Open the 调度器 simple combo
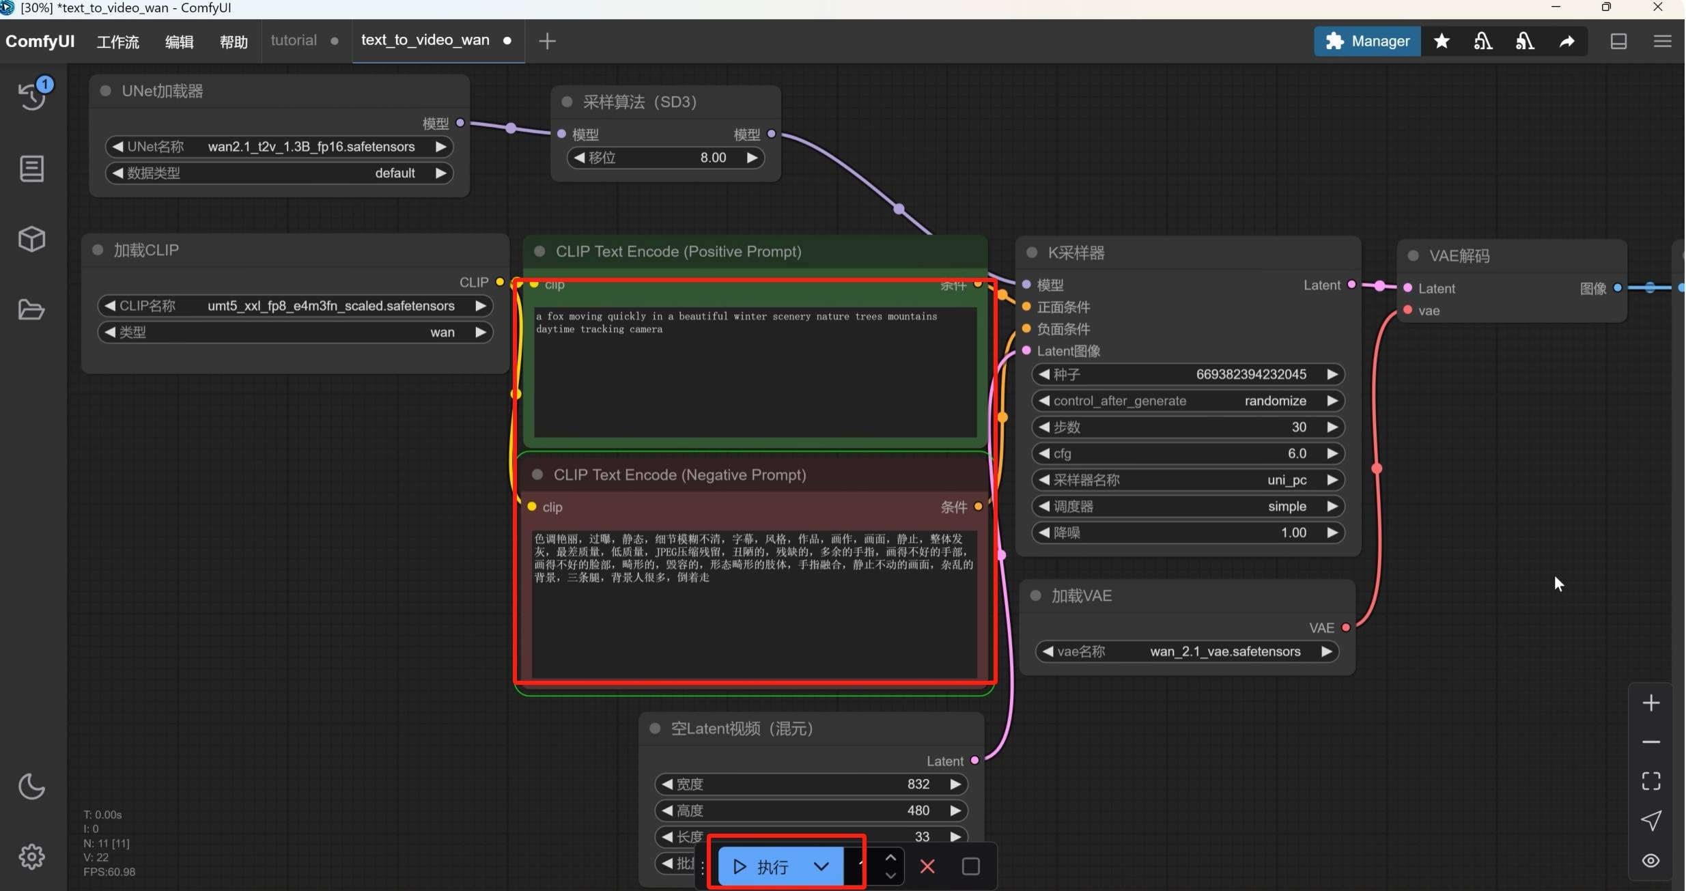The height and width of the screenshot is (891, 1686). 1188,507
